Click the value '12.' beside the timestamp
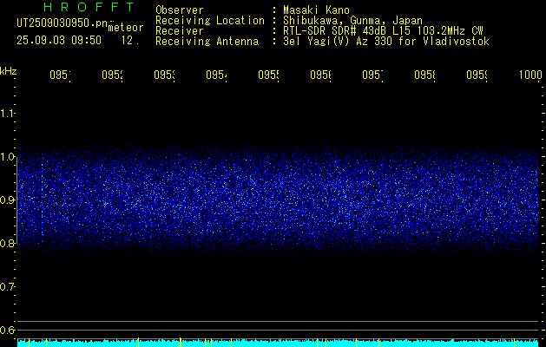Viewport: 546px width, 347px height. point(130,41)
